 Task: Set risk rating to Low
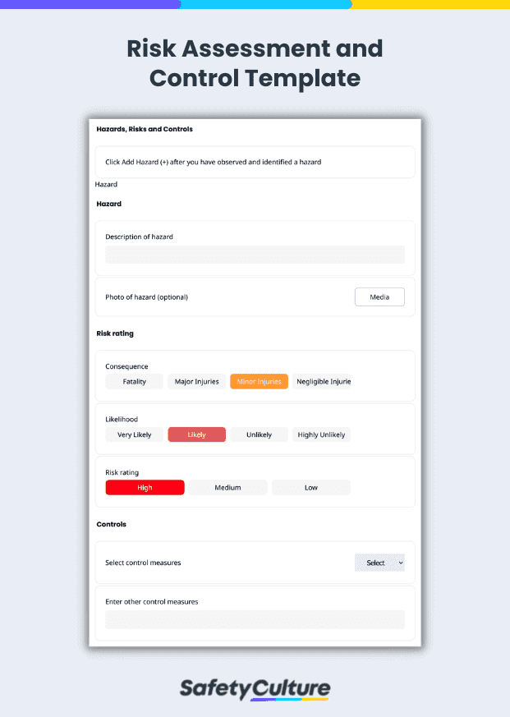[x=310, y=486]
